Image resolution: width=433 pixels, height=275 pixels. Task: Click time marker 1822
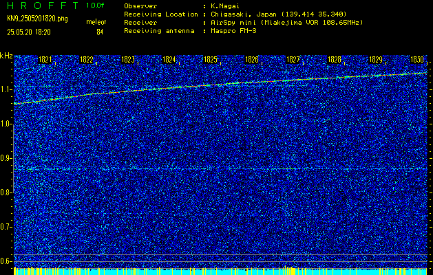pos(87,60)
